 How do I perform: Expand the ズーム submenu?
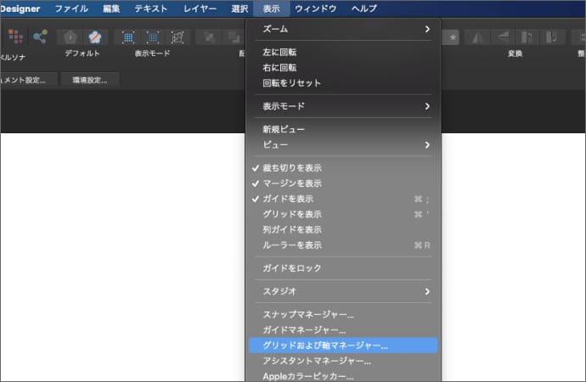[x=343, y=29]
